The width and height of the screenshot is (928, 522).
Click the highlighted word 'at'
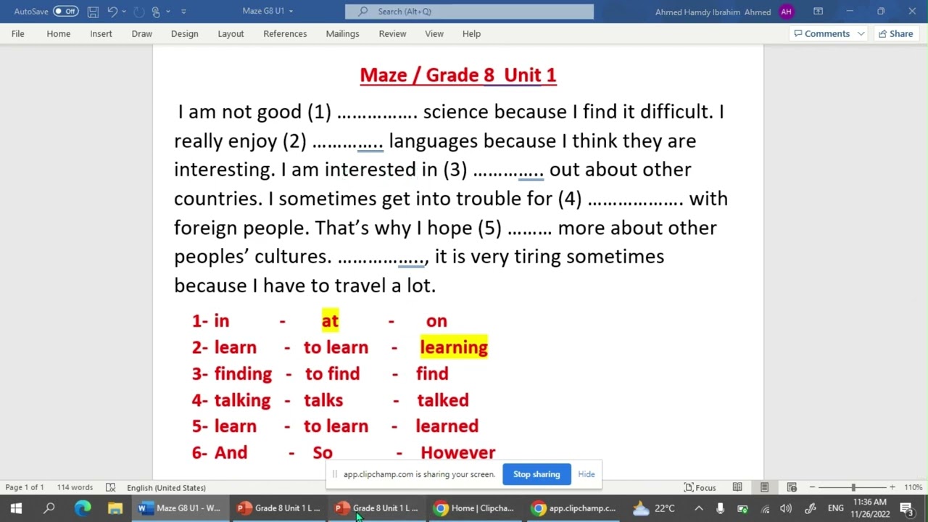click(x=330, y=320)
